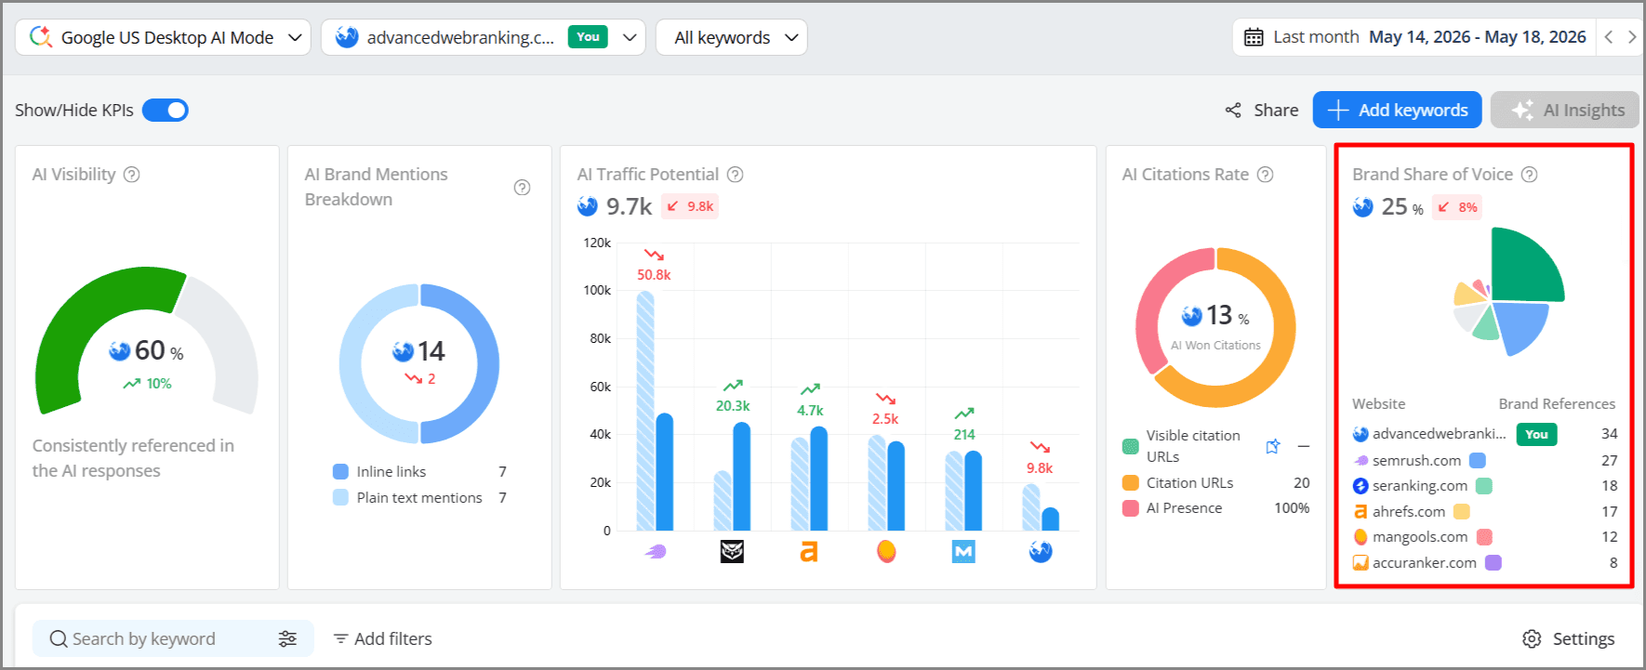Click the pin icon beside Visible citation URLs
1646x670 pixels.
pyautogui.click(x=1273, y=447)
